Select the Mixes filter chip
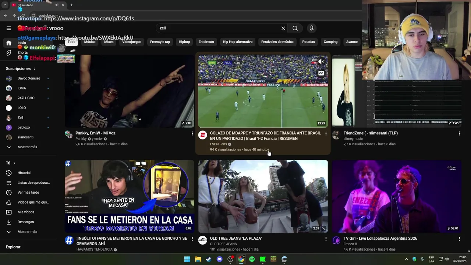The height and width of the screenshot is (265, 471). coord(109,42)
